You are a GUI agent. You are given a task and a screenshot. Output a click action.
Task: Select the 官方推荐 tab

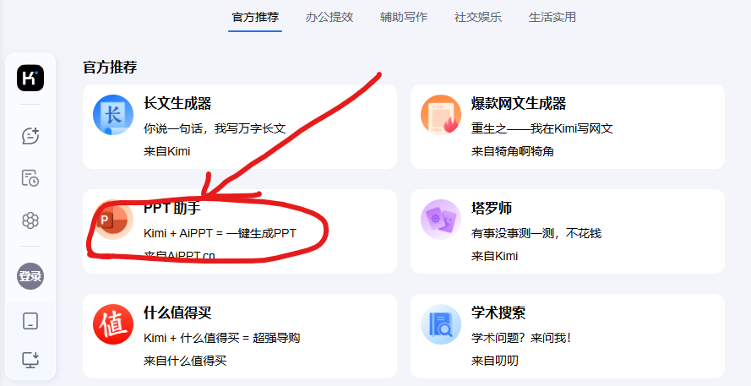coord(255,17)
